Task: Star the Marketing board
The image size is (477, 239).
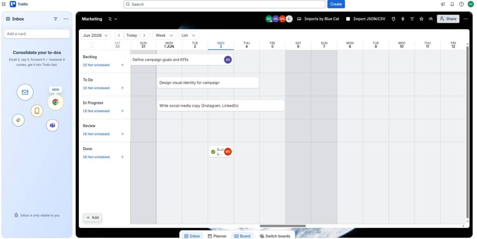Action: click(x=421, y=19)
